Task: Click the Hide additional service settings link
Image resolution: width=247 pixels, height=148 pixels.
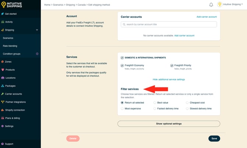Action: tap(169, 80)
